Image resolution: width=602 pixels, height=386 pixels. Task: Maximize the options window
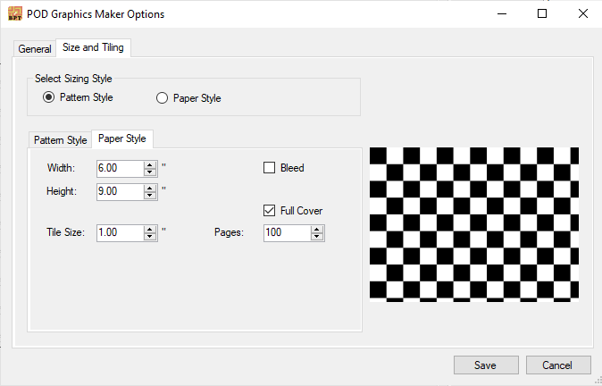coord(542,13)
